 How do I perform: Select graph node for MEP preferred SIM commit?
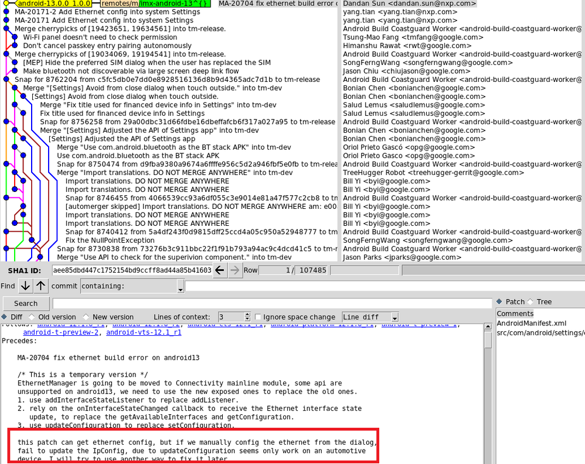tap(15, 63)
